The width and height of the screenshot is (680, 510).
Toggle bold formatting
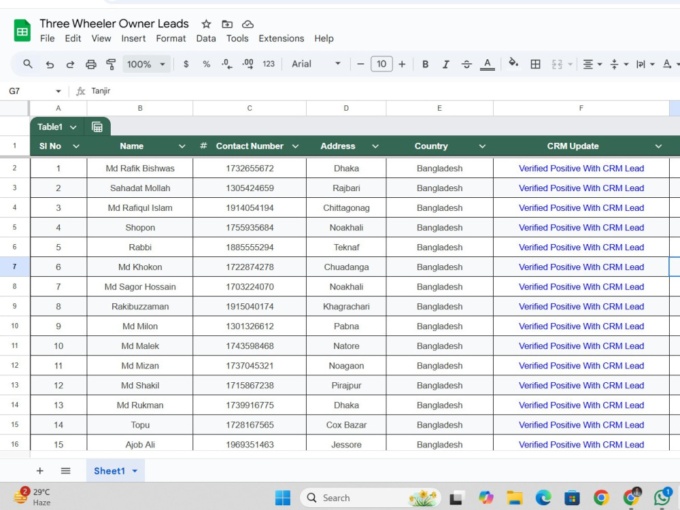(426, 64)
